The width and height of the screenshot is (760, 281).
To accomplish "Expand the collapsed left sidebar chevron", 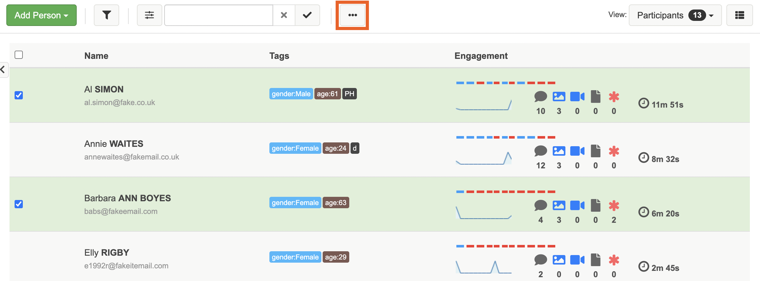I will point(3,69).
